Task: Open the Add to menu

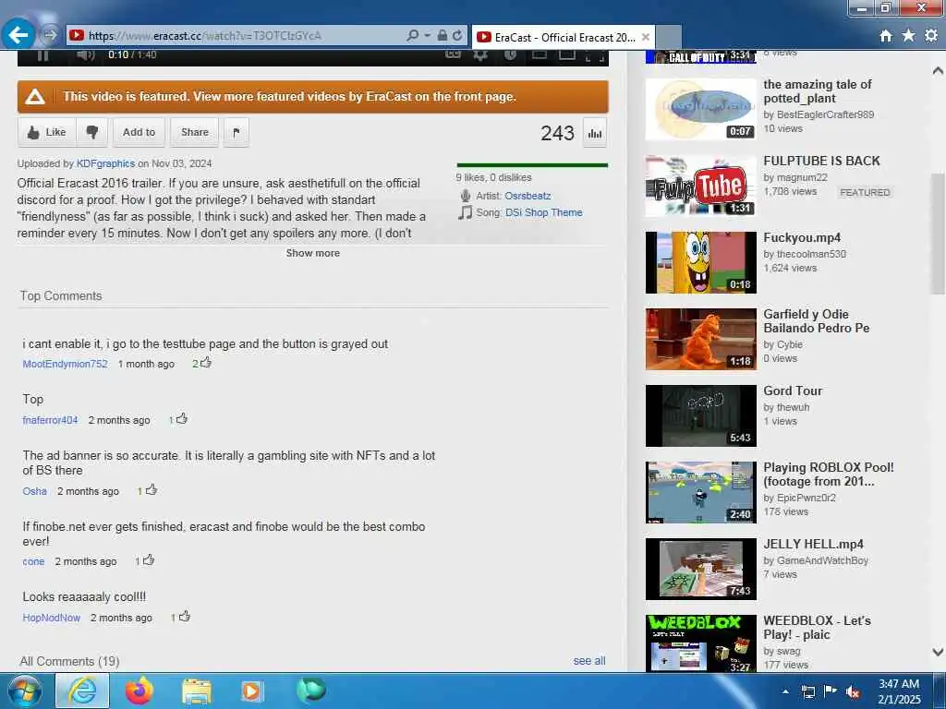Action: (139, 132)
